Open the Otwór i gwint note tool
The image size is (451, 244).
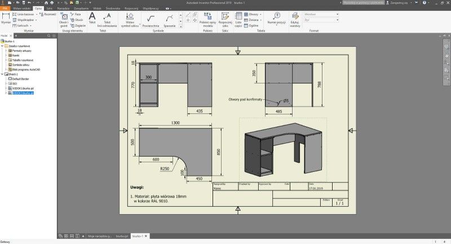(x=64, y=20)
